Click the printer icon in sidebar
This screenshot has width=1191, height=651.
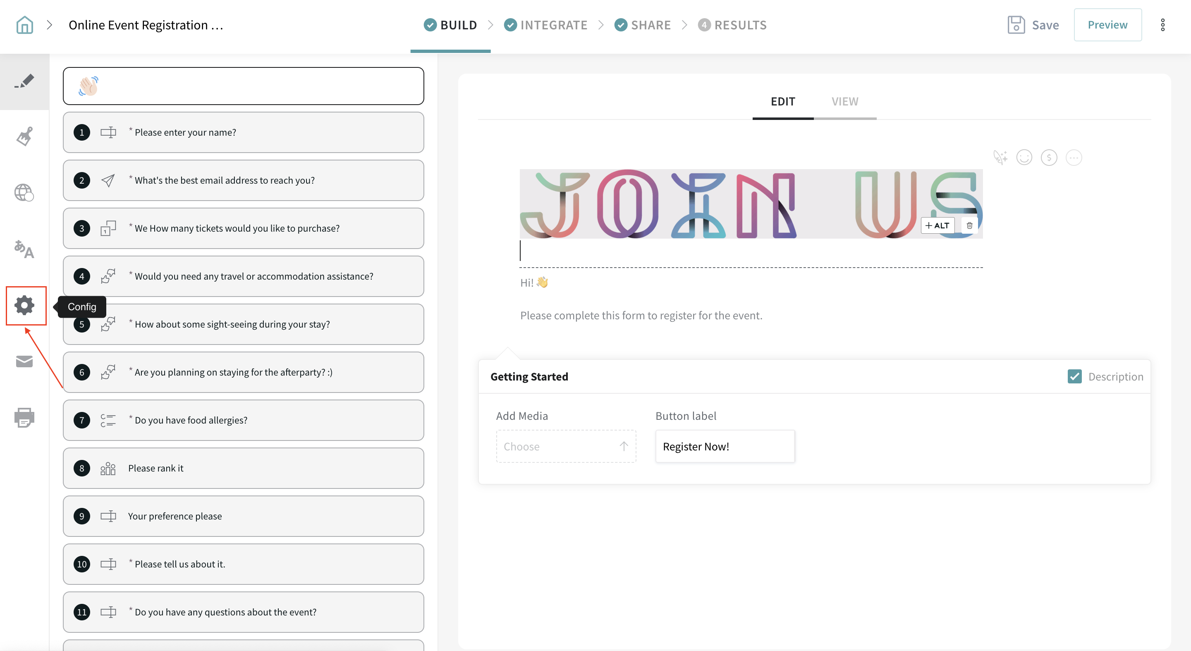pyautogui.click(x=24, y=417)
